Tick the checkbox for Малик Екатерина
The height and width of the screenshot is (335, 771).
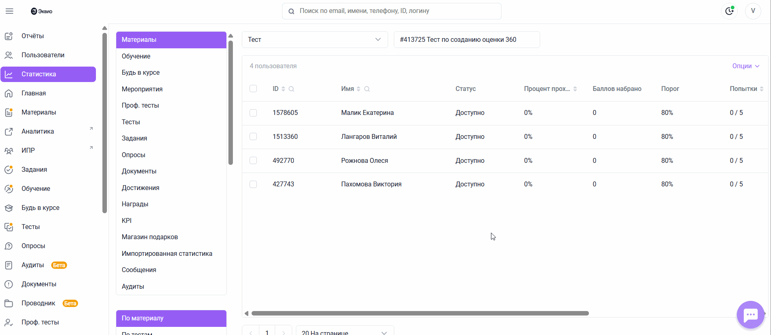[x=253, y=113]
